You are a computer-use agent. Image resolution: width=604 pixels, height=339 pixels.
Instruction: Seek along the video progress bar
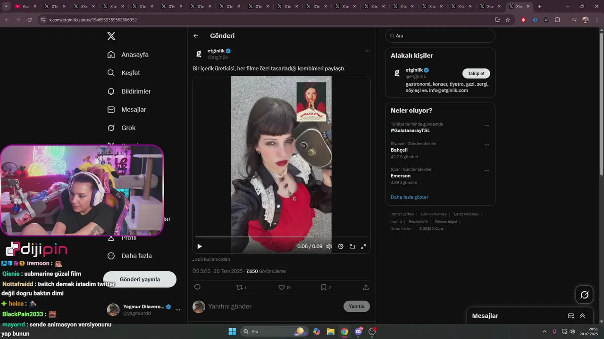tap(281, 237)
